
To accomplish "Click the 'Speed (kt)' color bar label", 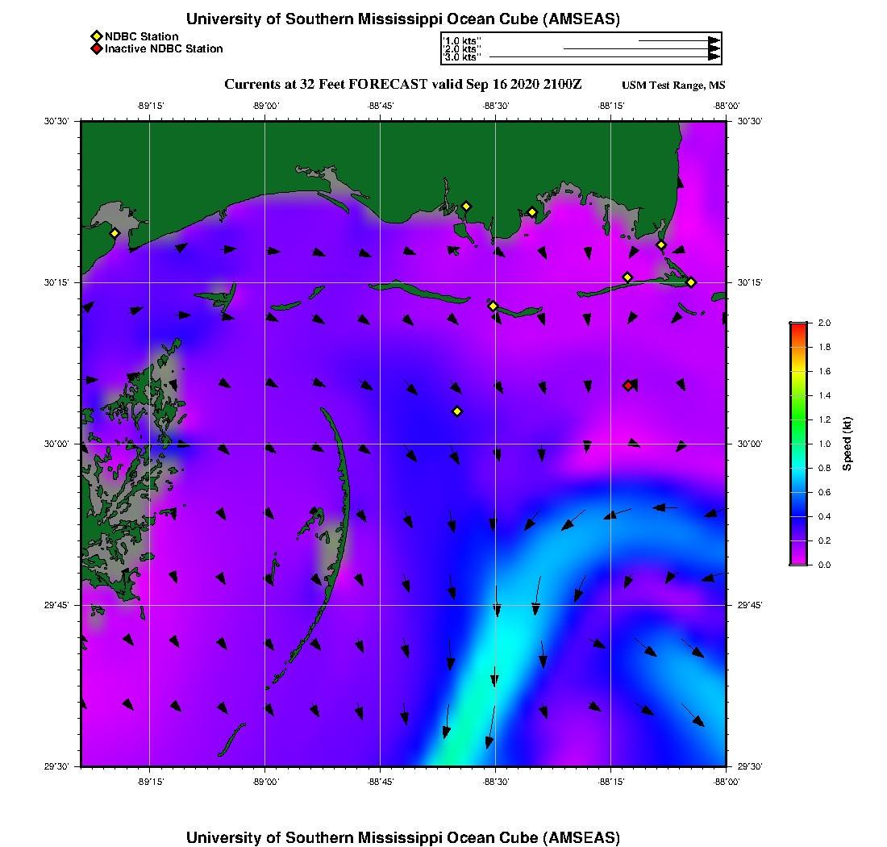I will click(x=848, y=444).
